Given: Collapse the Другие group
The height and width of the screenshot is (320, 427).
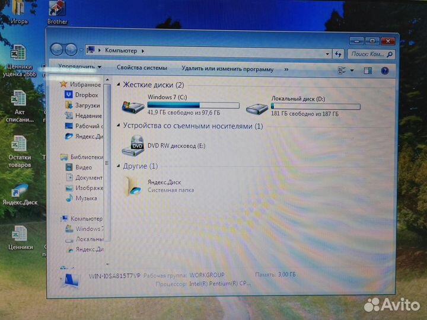Looking at the screenshot, I should pos(118,166).
